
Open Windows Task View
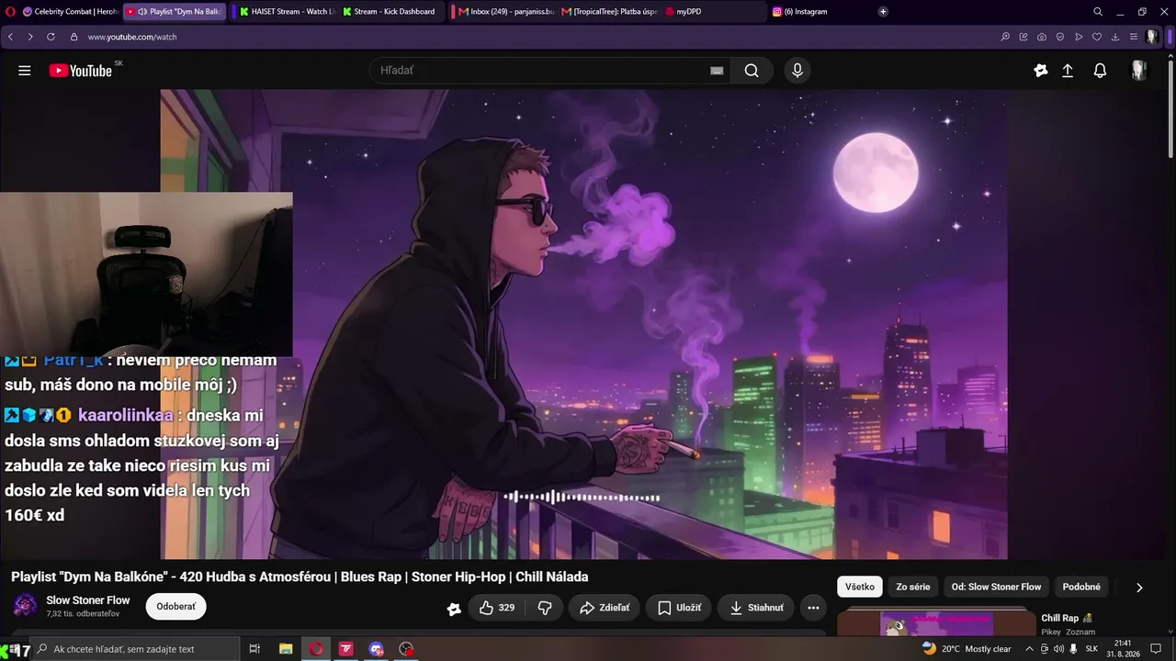coord(254,649)
